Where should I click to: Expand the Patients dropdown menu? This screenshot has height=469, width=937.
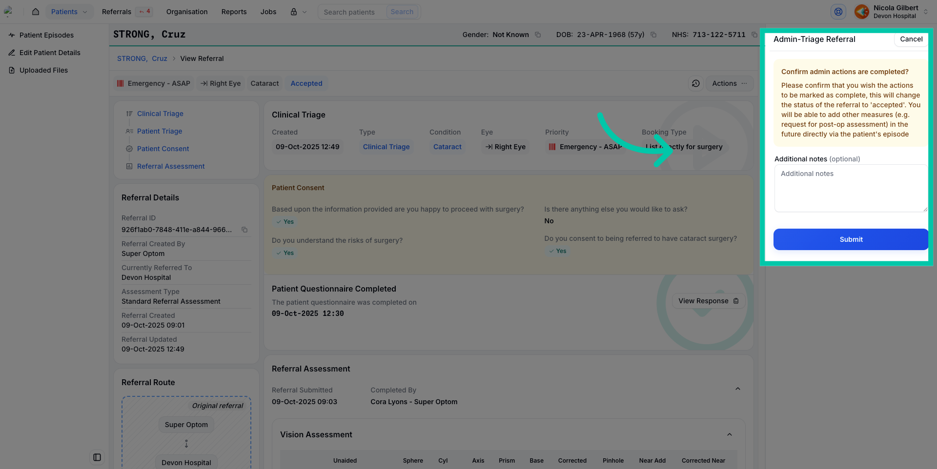pos(69,12)
